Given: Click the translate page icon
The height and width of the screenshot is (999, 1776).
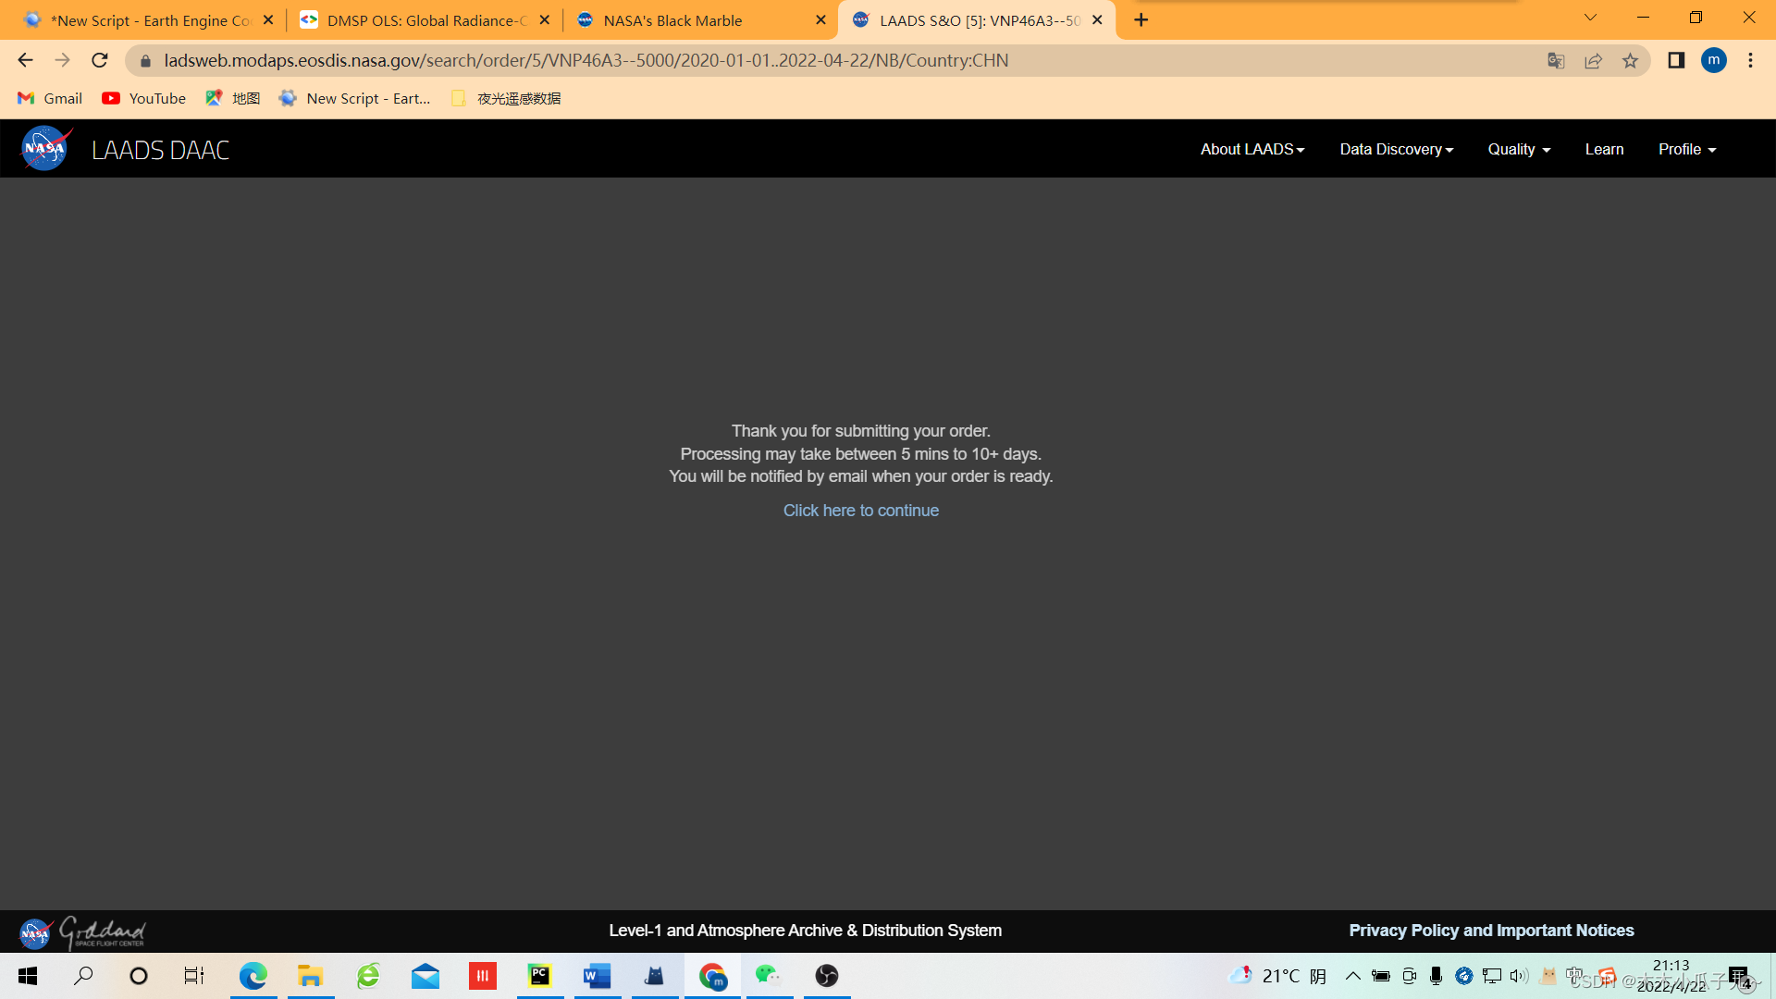Looking at the screenshot, I should coord(1556,61).
